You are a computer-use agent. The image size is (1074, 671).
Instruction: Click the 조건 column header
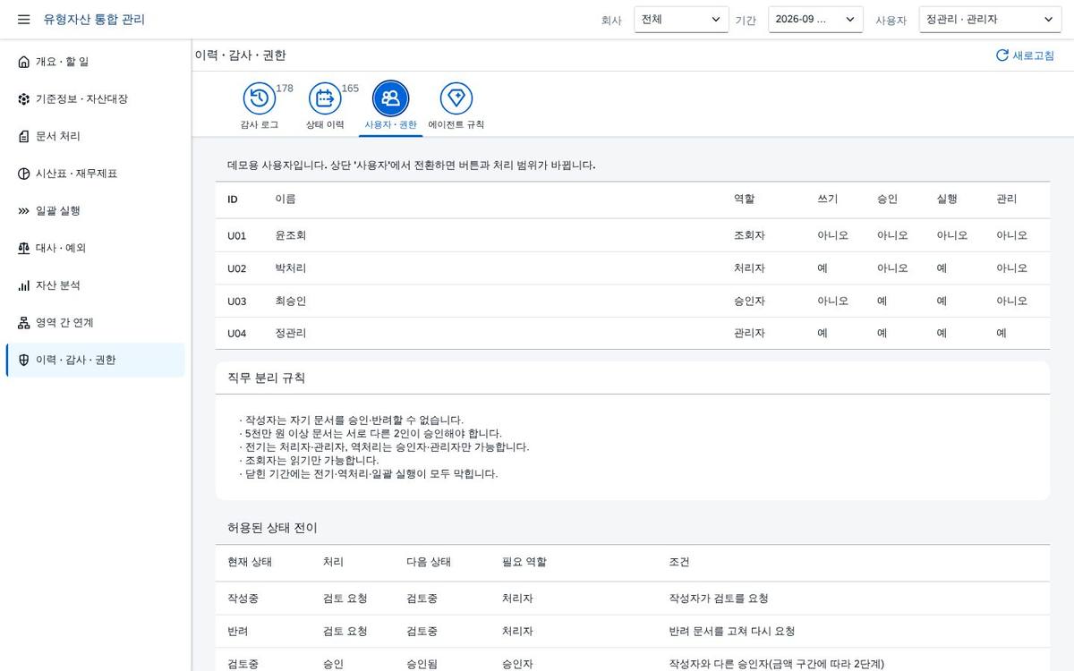(x=679, y=562)
